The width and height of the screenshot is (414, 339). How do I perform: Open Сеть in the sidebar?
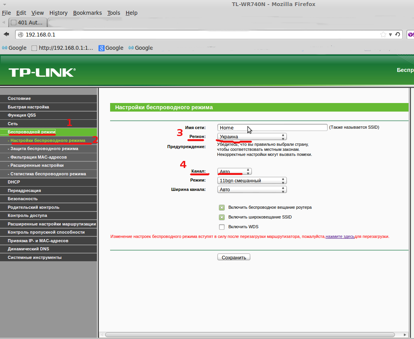(49, 124)
